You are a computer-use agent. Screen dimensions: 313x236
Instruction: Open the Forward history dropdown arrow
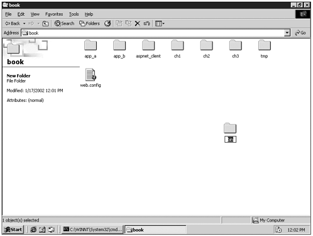(38, 23)
